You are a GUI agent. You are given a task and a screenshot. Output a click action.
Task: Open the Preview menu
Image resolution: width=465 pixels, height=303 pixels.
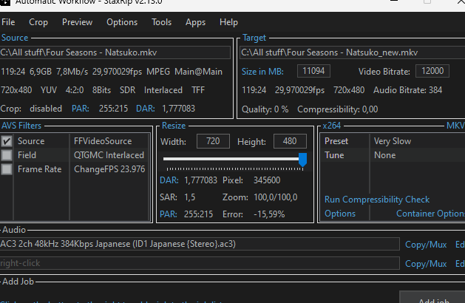[x=77, y=22]
